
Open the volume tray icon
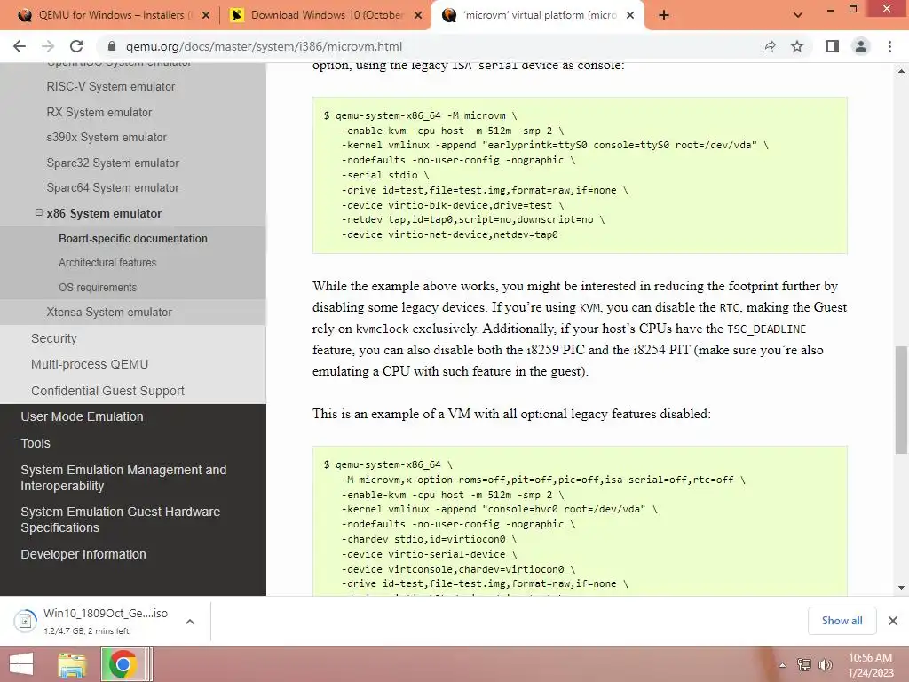tap(825, 665)
